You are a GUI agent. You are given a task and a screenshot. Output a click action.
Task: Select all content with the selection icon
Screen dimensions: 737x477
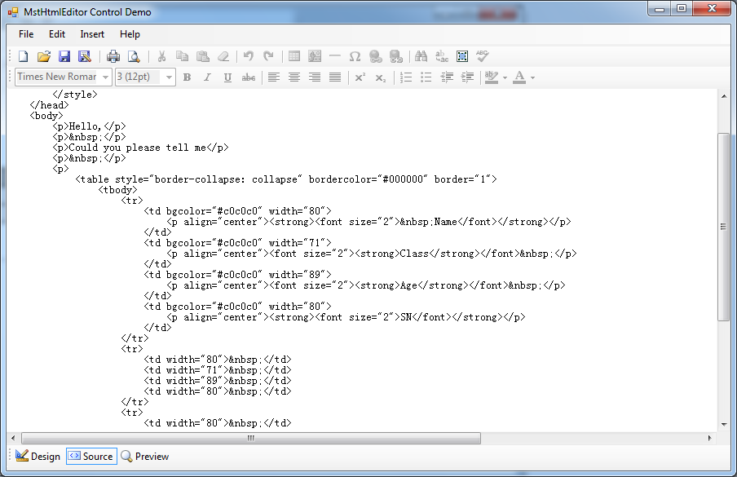tap(462, 56)
